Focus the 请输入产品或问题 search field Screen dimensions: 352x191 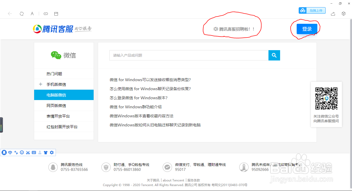[189, 55]
